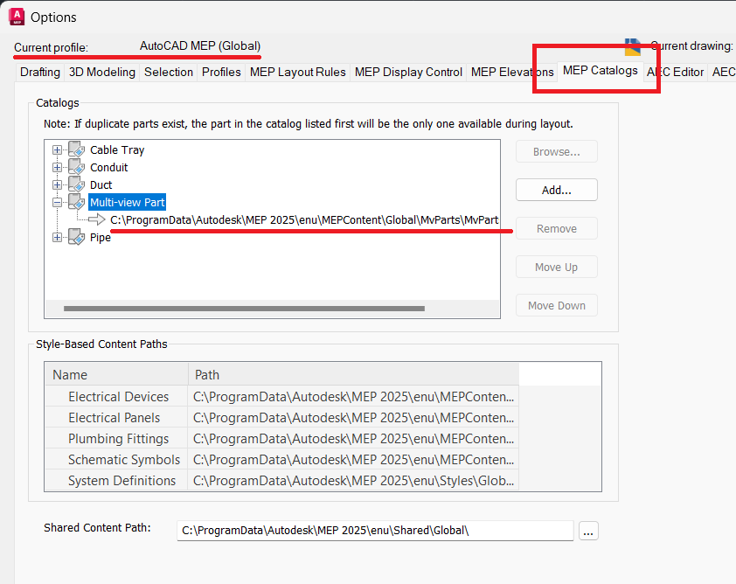Select the Electrical Devices row name
Image resolution: width=736 pixels, height=584 pixels.
118,397
